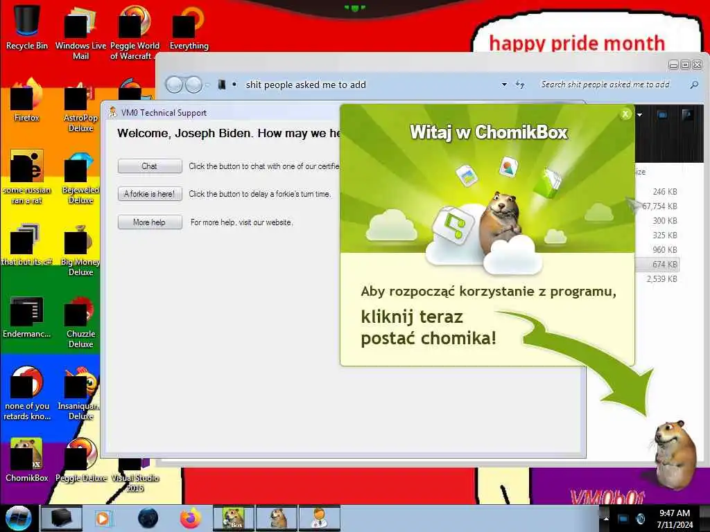
Task: Select the highlighted 674 KB file row
Action: [657, 264]
